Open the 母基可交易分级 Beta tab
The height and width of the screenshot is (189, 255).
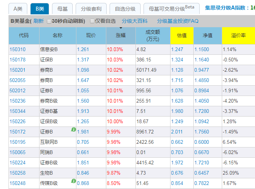click(x=172, y=8)
